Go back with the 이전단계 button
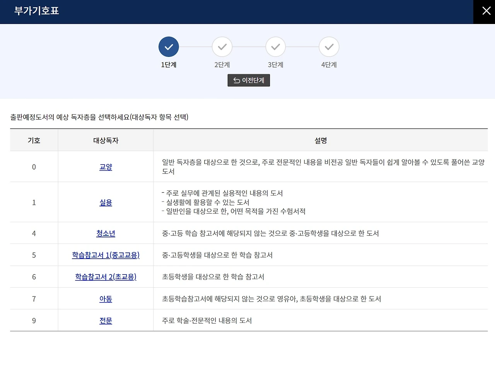Image resolution: width=495 pixels, height=367 pixels. pos(249,81)
